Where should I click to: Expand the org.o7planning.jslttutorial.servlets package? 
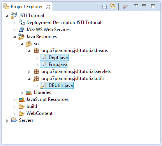[30, 72]
